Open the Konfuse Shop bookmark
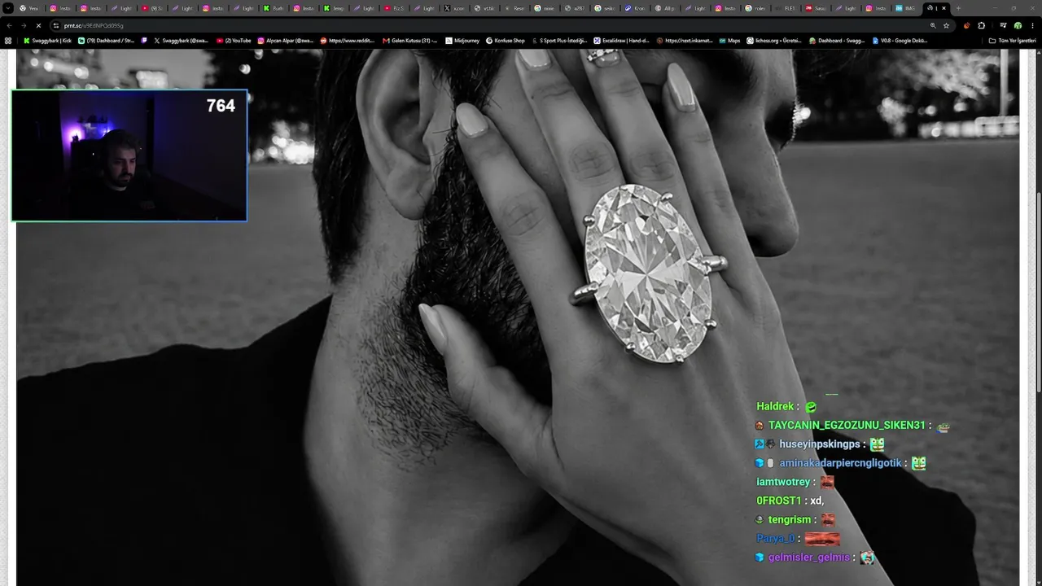The height and width of the screenshot is (586, 1042). point(506,40)
